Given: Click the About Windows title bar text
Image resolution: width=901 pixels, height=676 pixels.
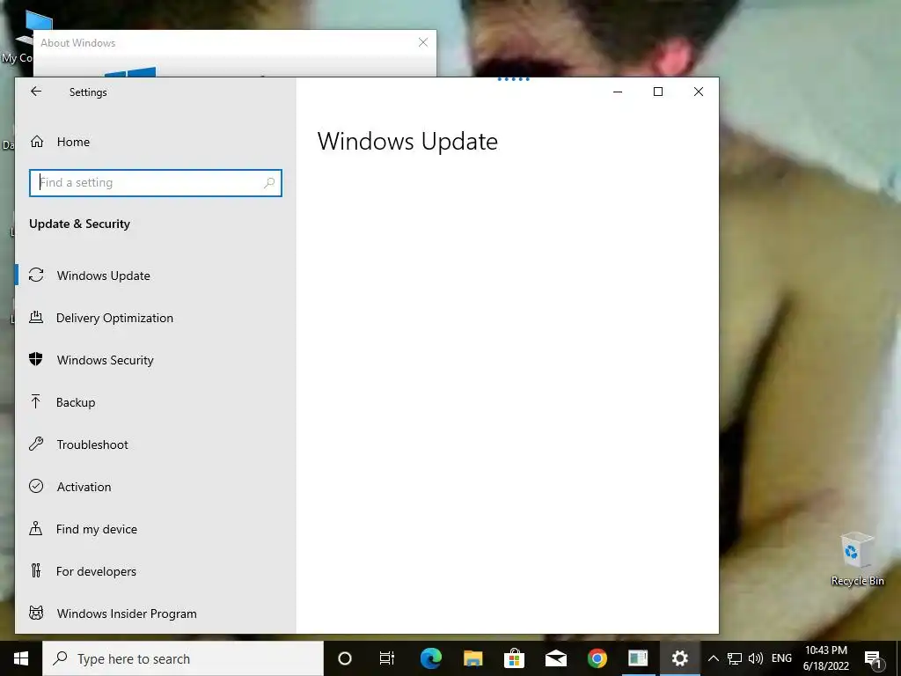Looking at the screenshot, I should click(x=77, y=43).
